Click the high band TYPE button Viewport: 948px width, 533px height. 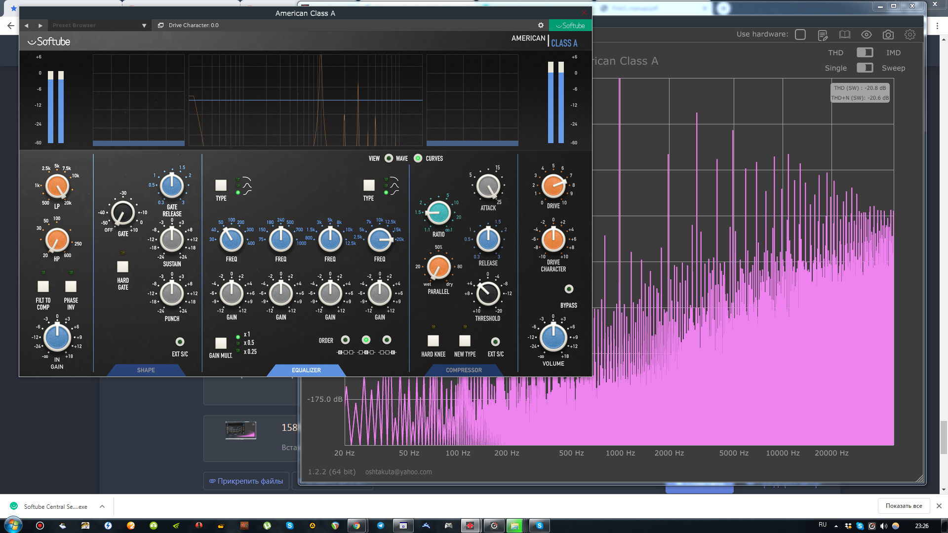(x=369, y=185)
